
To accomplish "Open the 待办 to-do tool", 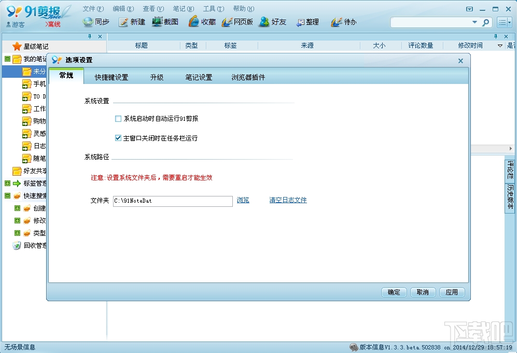I will pyautogui.click(x=344, y=22).
